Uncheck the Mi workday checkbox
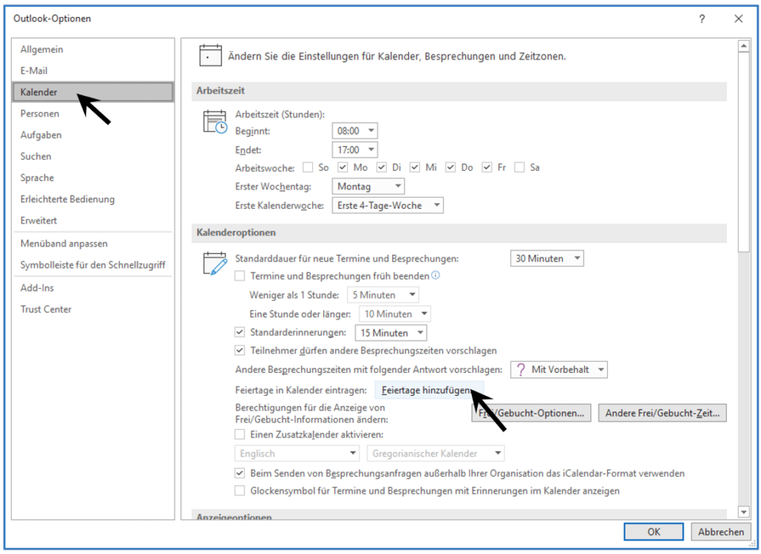 click(415, 167)
